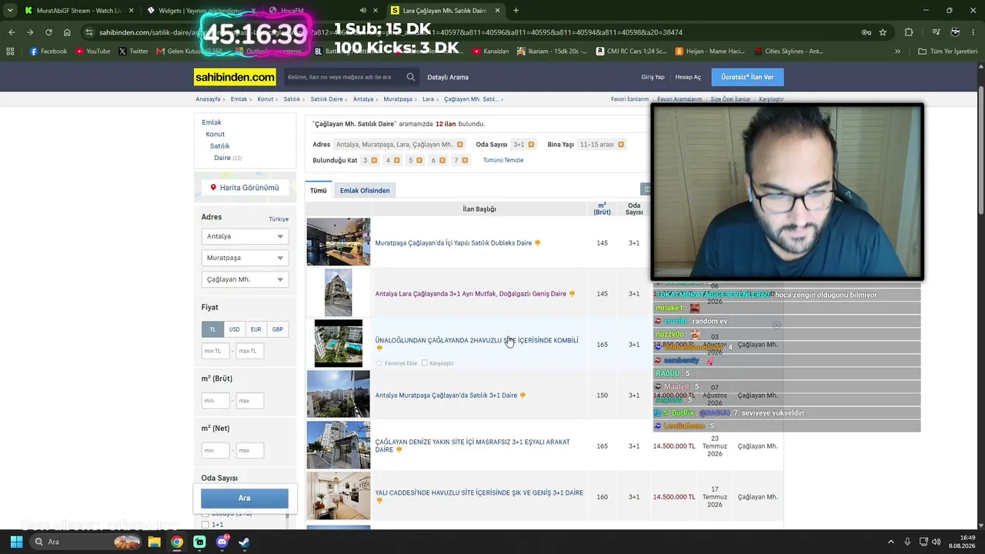The image size is (985, 554).
Task: Open the YouTube bookmark
Action: click(92, 52)
